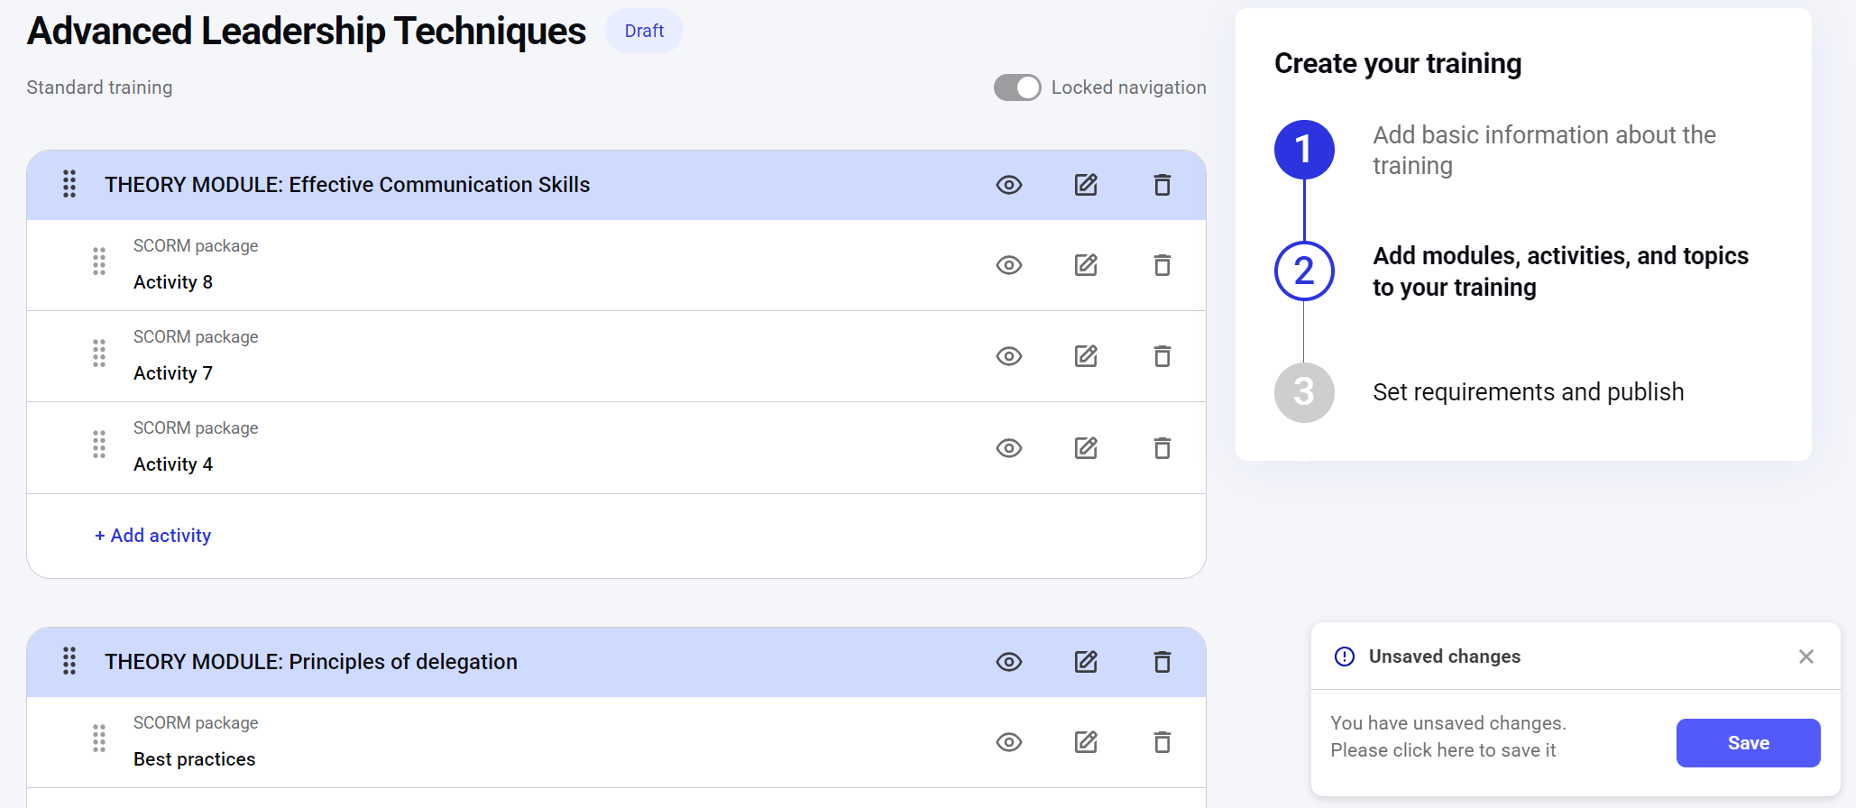Preview Activity 7 with the eye icon
The height and width of the screenshot is (808, 1856).
[x=1009, y=356]
